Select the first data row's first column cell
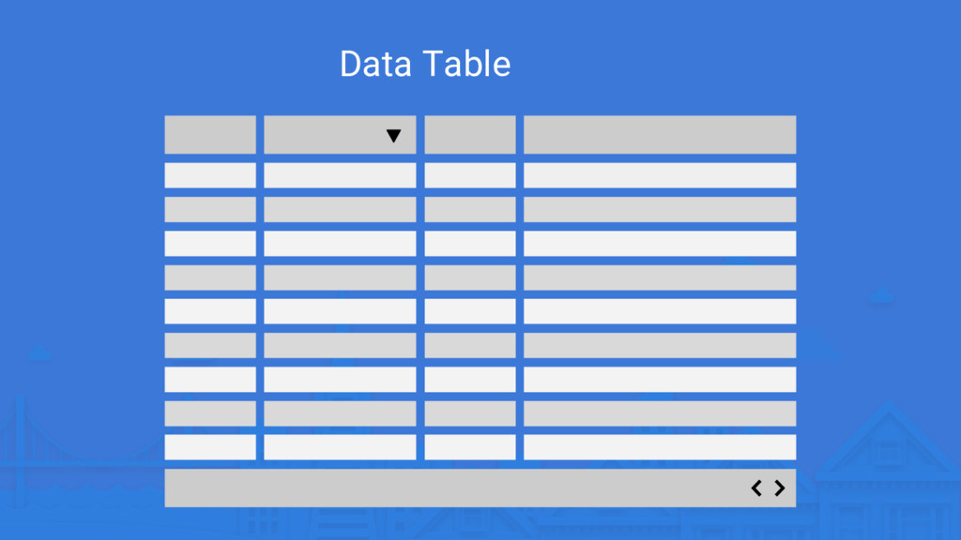This screenshot has width=961, height=540. pyautogui.click(x=210, y=175)
